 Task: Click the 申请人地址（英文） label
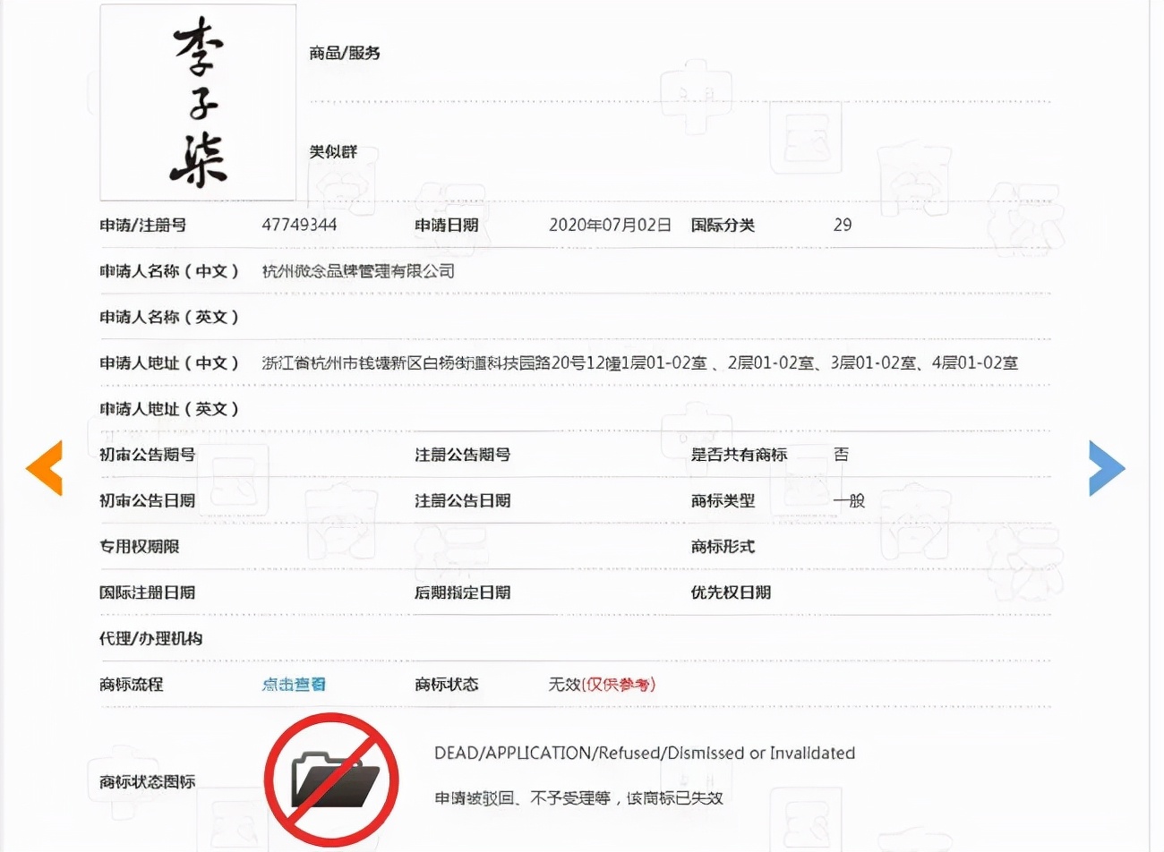pyautogui.click(x=169, y=409)
